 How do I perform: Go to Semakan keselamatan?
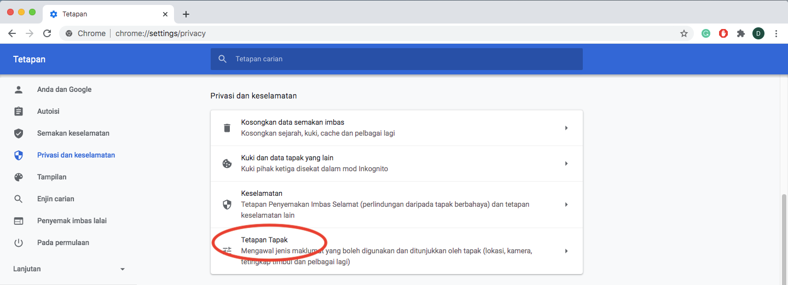[73, 133]
